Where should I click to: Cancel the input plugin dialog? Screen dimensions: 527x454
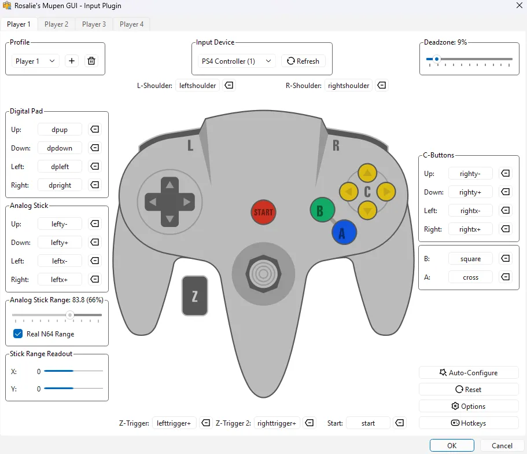tap(502, 445)
